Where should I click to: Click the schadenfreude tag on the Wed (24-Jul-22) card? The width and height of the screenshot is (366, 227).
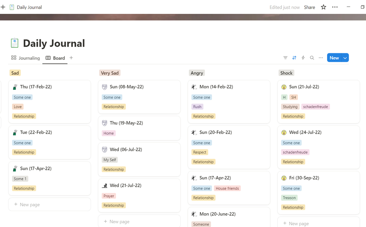(x=295, y=152)
